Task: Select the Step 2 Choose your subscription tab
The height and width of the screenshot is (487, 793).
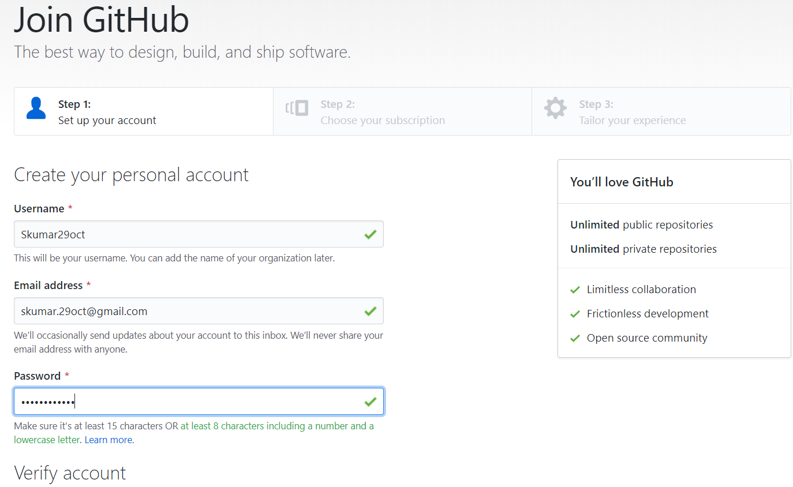Action: pyautogui.click(x=402, y=111)
